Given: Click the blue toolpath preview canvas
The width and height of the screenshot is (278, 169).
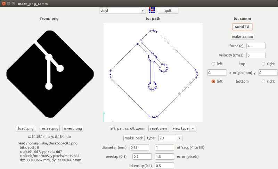Looking at the screenshot, I should (x=153, y=73).
